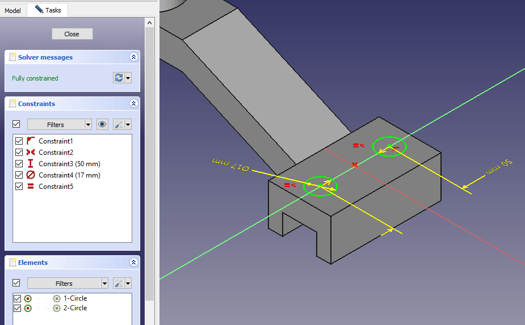Toggle the constraints filter master checkbox

(16, 124)
